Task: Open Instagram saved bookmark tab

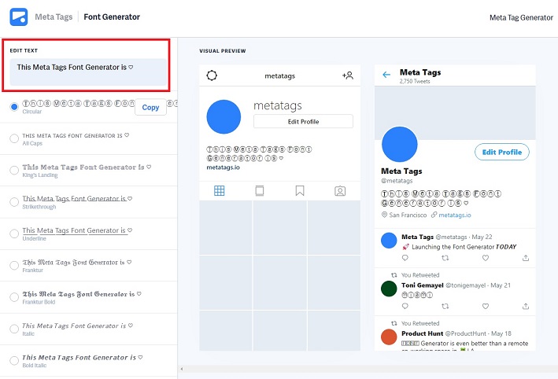Action: pos(300,191)
